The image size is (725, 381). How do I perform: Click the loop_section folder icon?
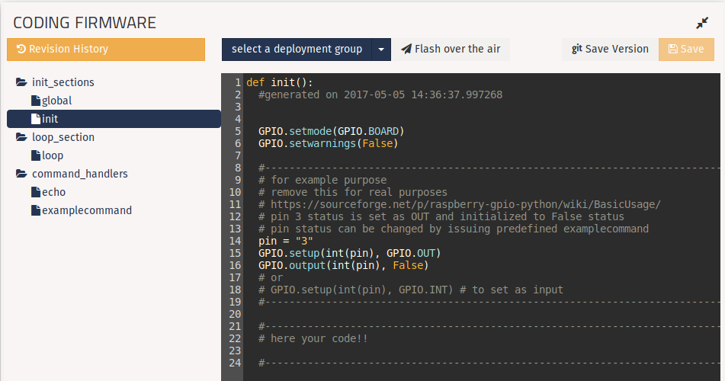click(x=21, y=138)
